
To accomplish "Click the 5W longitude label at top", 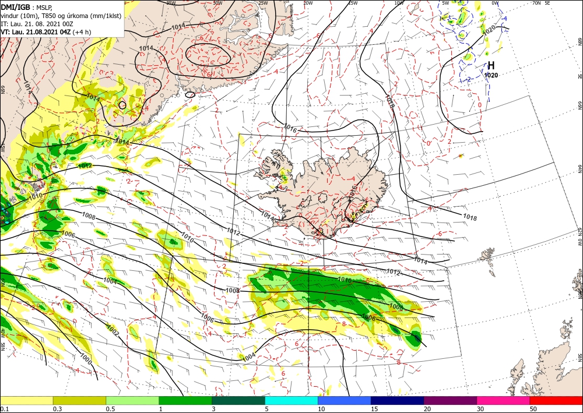I will [445, 3].
